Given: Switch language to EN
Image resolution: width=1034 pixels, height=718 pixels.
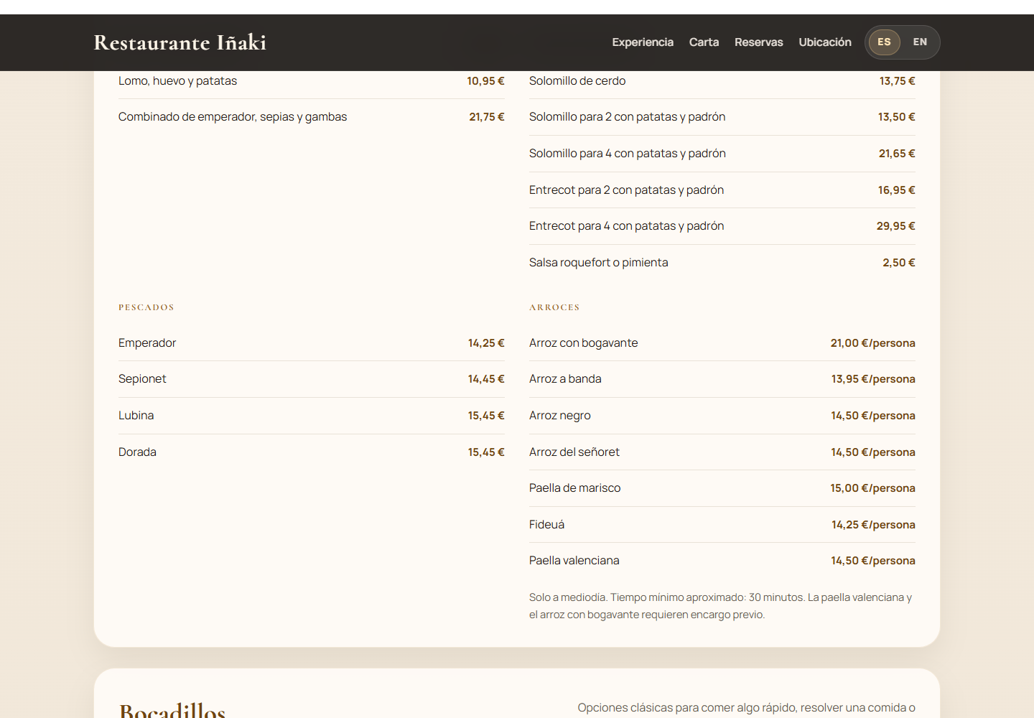Looking at the screenshot, I should [920, 42].
